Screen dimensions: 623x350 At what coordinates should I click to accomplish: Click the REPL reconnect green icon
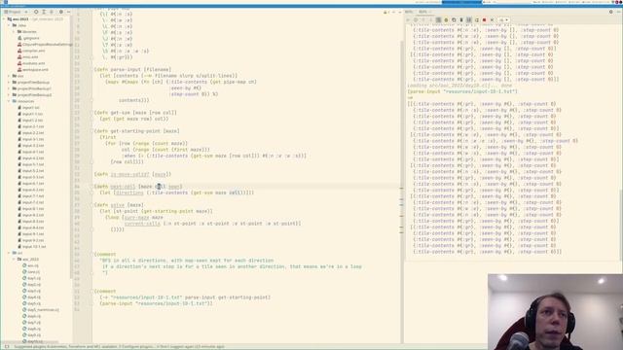coord(477,19)
